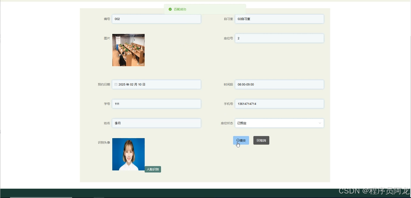Screen dimensions: 411x198
Task: Click the 时间段 field 08:00-09:00
Action: [x=279, y=84]
